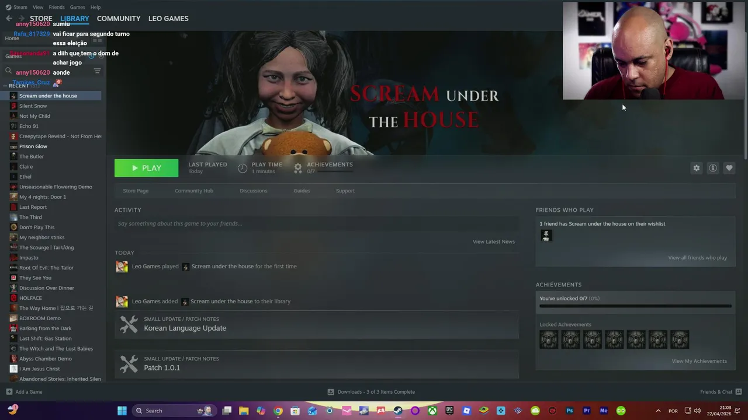Open the Friends menu
This screenshot has width=748, height=420.
pyautogui.click(x=57, y=7)
